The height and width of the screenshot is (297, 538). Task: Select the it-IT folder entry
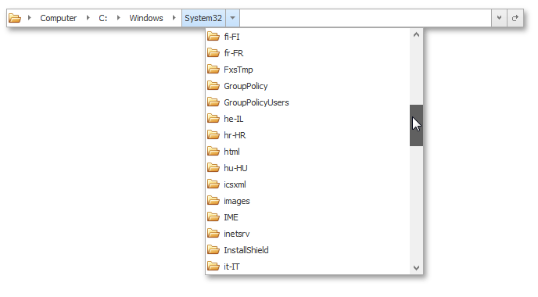307,267
